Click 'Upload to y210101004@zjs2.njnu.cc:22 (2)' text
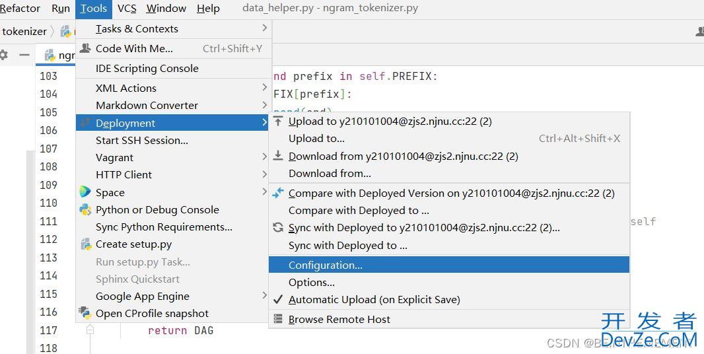The image size is (704, 354). coord(390,121)
